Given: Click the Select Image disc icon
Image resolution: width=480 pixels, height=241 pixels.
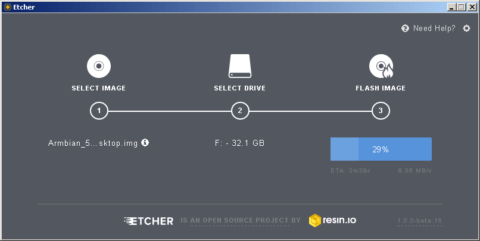Looking at the screenshot, I should point(99,66).
